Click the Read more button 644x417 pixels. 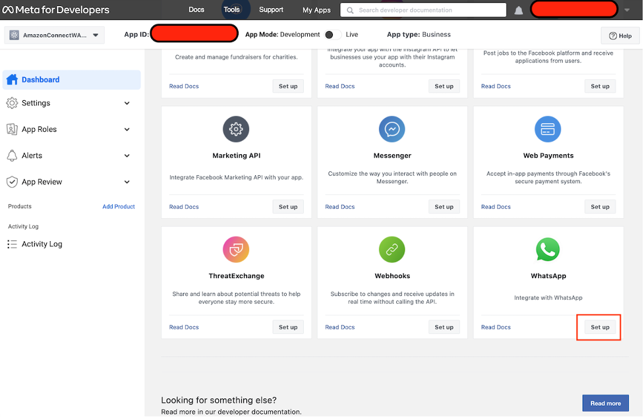605,403
